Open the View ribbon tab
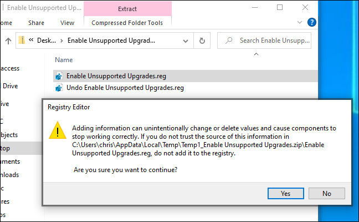359x222 pixels. click(x=67, y=23)
